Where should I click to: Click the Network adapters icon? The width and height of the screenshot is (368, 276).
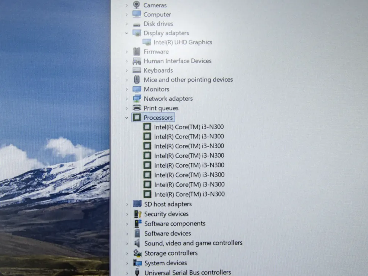[137, 98]
